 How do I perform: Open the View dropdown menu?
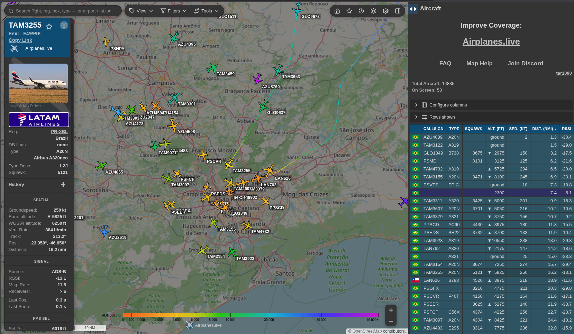[141, 11]
